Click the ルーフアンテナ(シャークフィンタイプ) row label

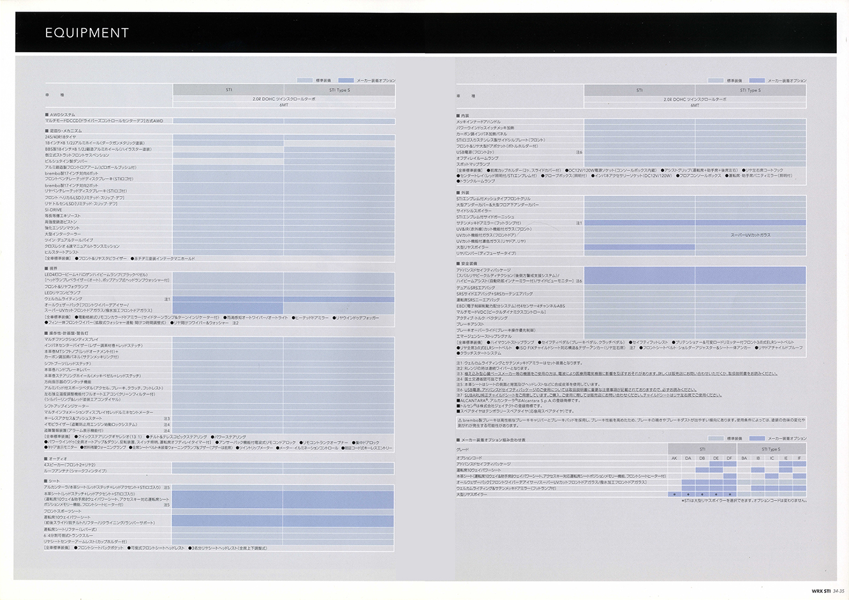[75, 471]
